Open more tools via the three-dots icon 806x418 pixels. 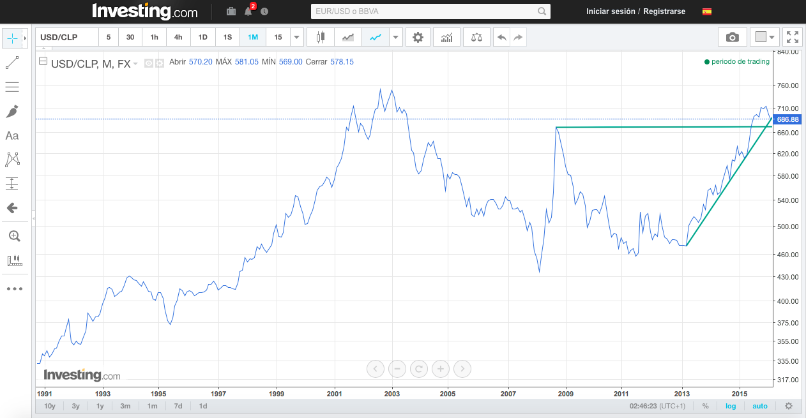(x=14, y=288)
